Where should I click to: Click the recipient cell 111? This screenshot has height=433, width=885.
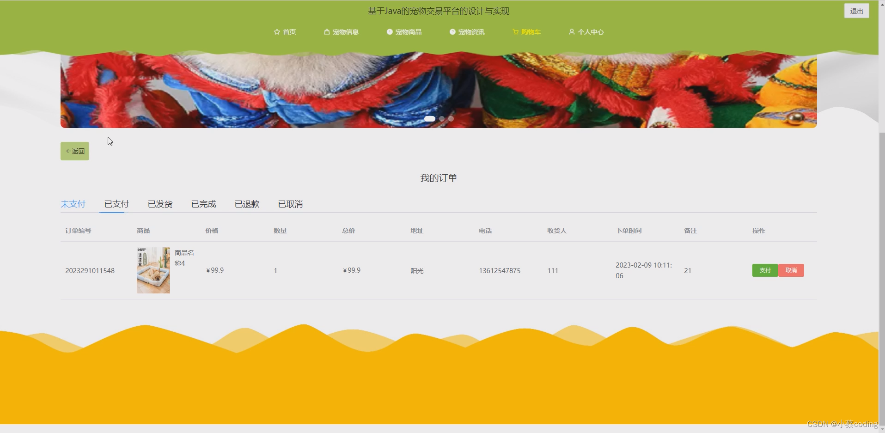553,271
